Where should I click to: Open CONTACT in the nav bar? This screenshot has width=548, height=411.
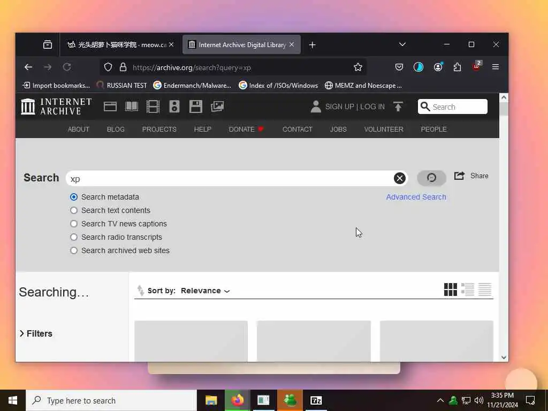298,130
